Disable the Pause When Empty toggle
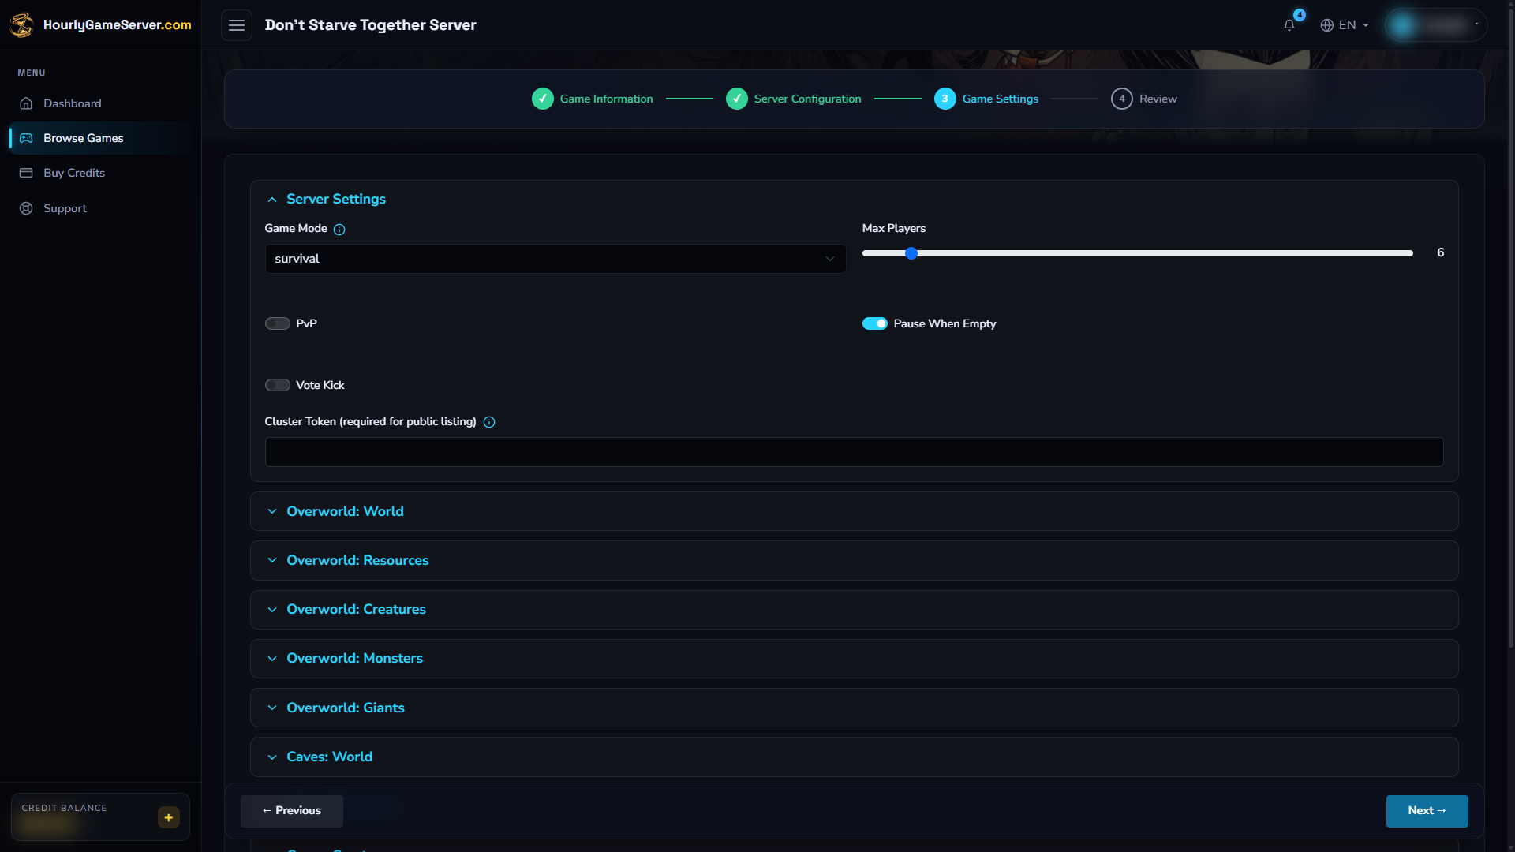 pos(875,323)
